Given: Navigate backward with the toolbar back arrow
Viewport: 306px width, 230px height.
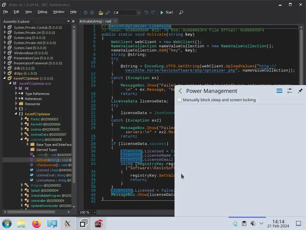Looking at the screenshot, I should pos(85,13).
